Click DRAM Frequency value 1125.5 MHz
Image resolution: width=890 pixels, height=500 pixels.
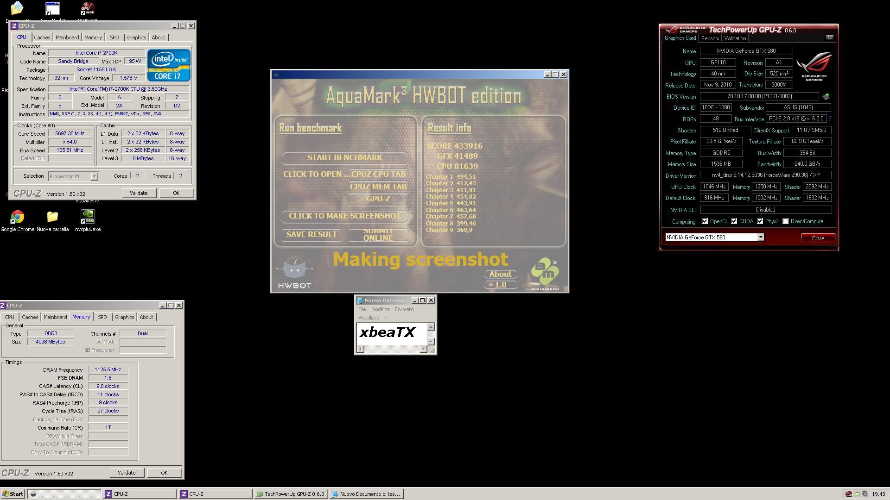(x=108, y=369)
